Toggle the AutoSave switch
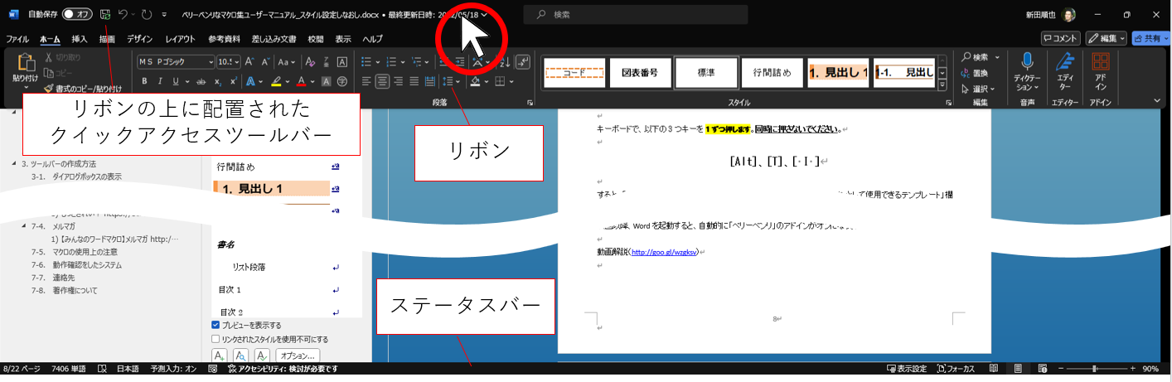Screen dimensions: 1172x382 [x=77, y=15]
